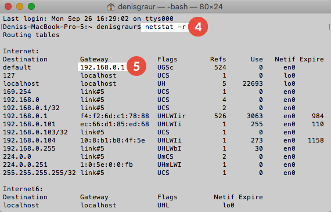Click the MAC address '10:8:b1:b8:4f:5e'

pyautogui.click(x=113, y=140)
